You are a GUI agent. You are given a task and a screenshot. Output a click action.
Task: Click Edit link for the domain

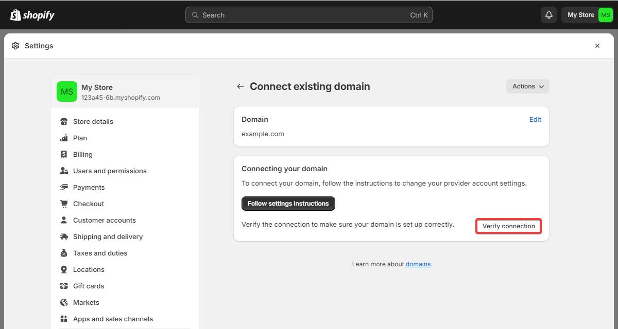coord(535,119)
